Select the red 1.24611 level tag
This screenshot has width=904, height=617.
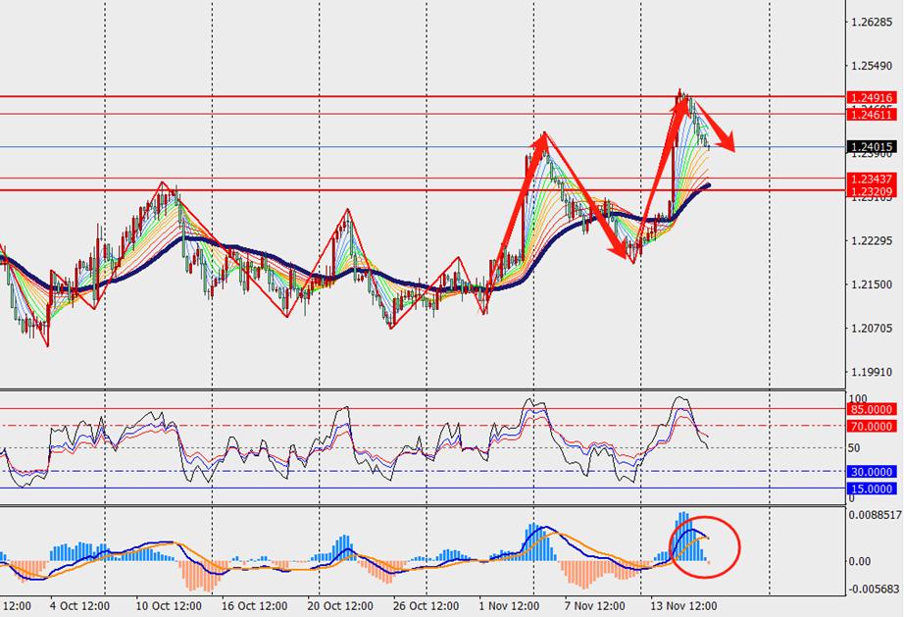[872, 115]
